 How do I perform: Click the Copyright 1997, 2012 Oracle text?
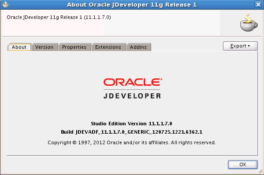pyautogui.click(x=132, y=142)
